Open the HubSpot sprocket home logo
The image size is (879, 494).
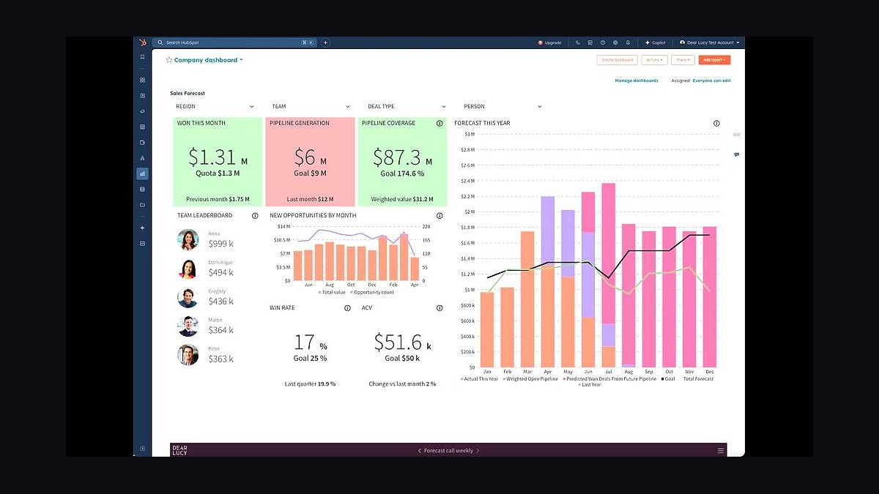click(x=142, y=42)
